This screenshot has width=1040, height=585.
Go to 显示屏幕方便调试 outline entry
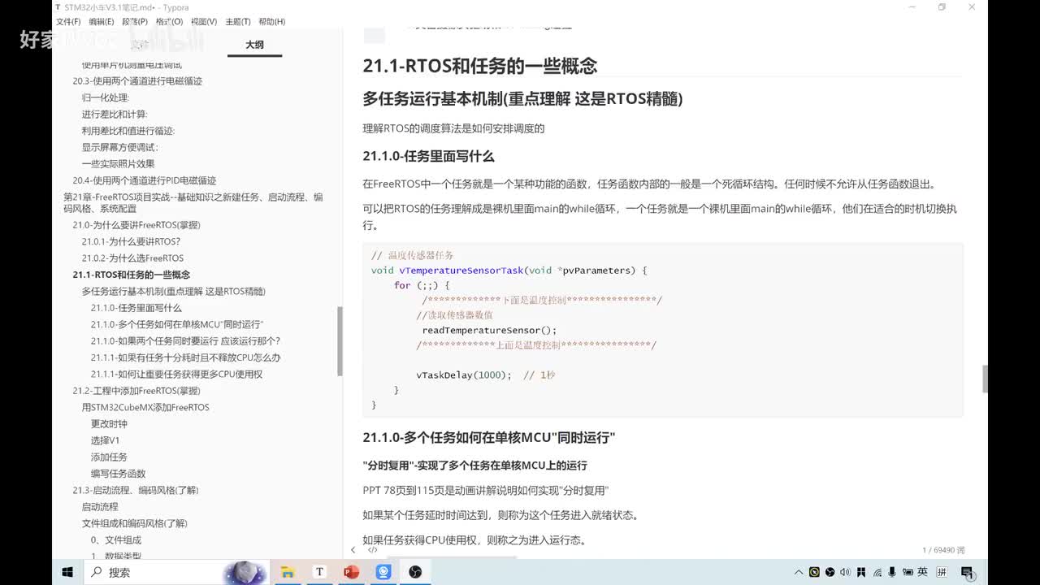pos(119,147)
